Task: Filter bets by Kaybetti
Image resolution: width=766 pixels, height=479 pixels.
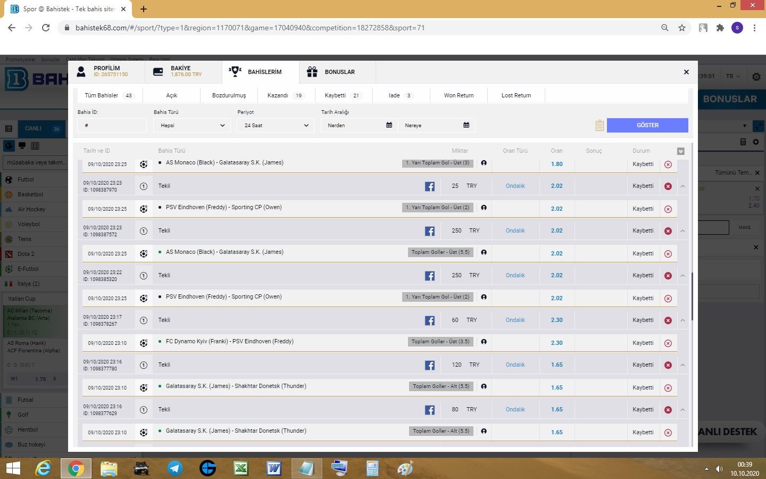Action: (343, 95)
